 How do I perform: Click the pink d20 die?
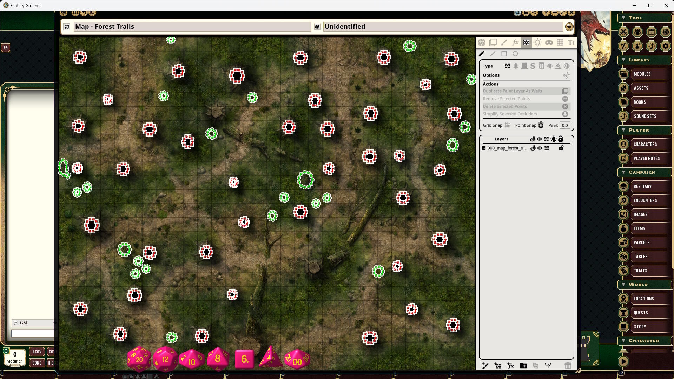click(139, 359)
